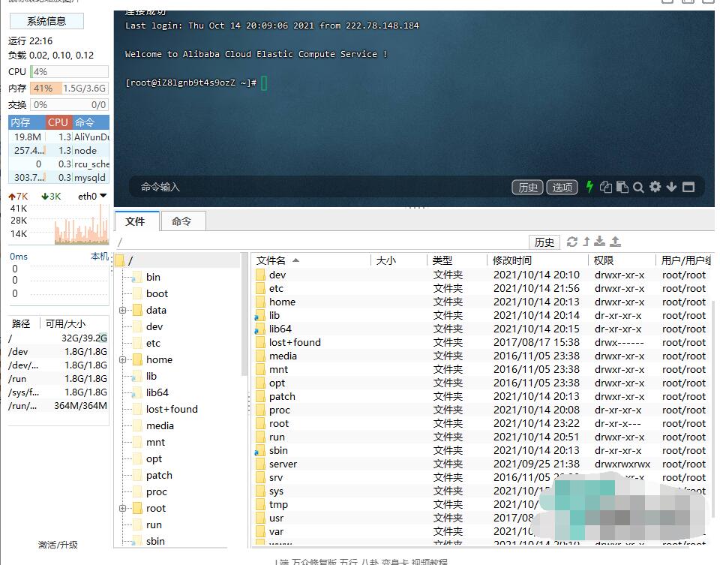The width and height of the screenshot is (720, 565).
Task: Open terminal search with magnifier icon
Action: pyautogui.click(x=638, y=187)
